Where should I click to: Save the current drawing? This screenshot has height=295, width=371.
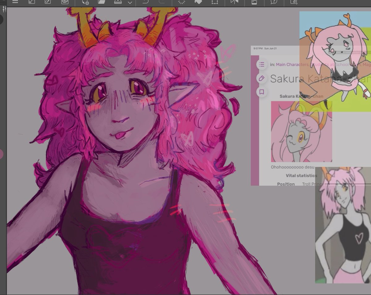pos(118,2)
